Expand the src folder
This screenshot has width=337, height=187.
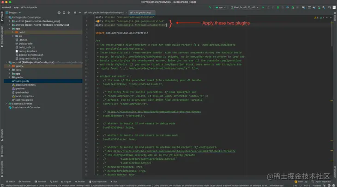[x=13, y=36]
